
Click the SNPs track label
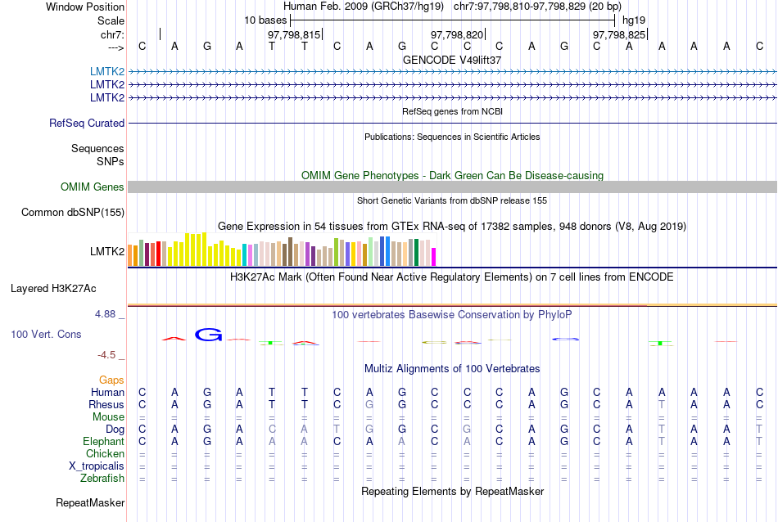click(x=111, y=161)
